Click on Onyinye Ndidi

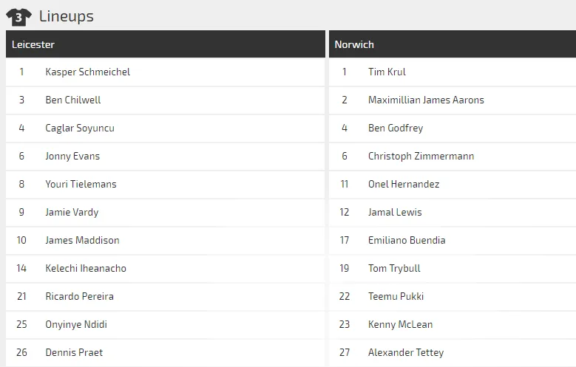[76, 324]
